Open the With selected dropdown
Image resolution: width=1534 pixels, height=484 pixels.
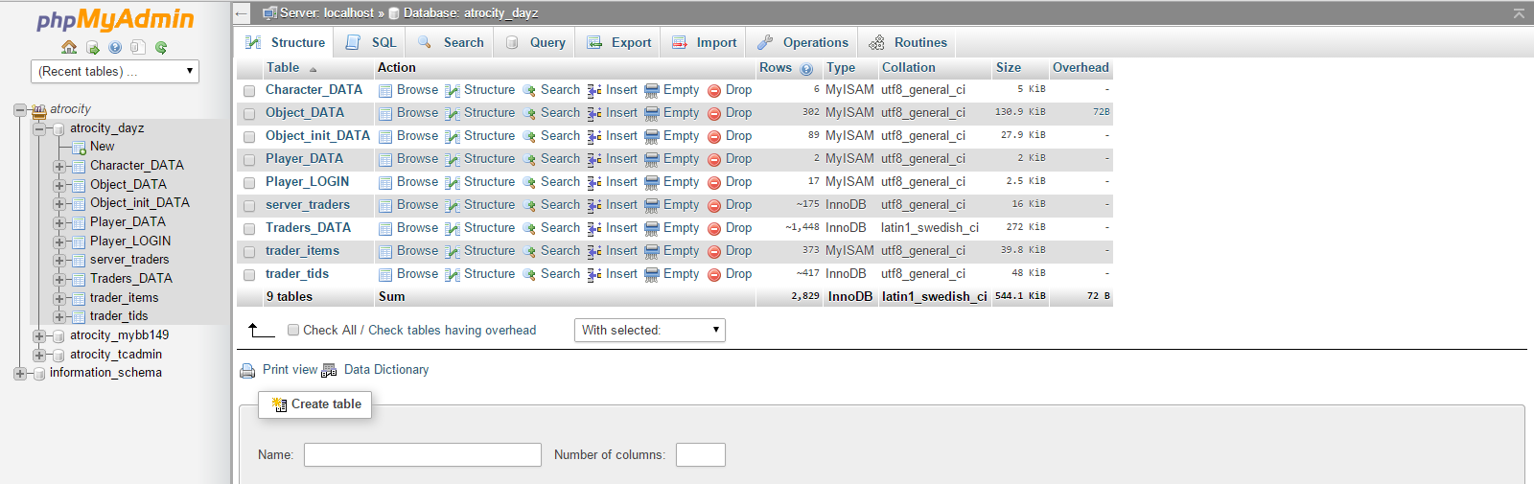tap(649, 330)
